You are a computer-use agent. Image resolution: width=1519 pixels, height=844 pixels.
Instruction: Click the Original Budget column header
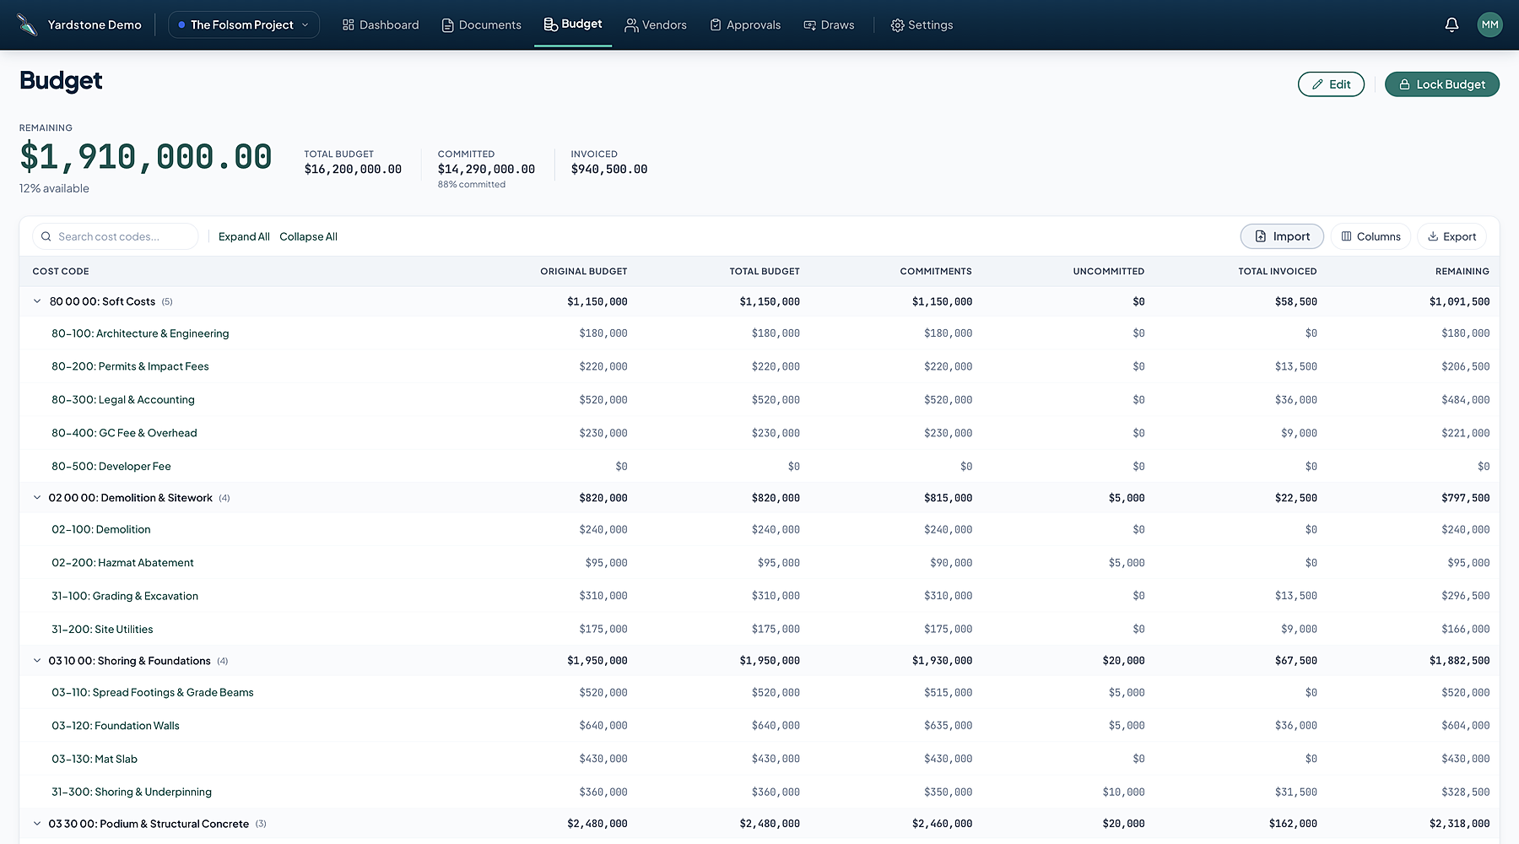click(x=584, y=271)
